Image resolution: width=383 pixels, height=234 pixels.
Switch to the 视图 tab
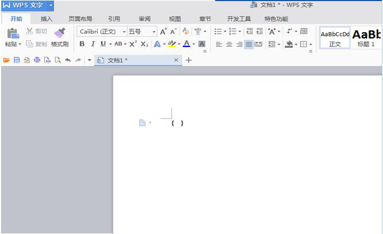click(x=175, y=19)
